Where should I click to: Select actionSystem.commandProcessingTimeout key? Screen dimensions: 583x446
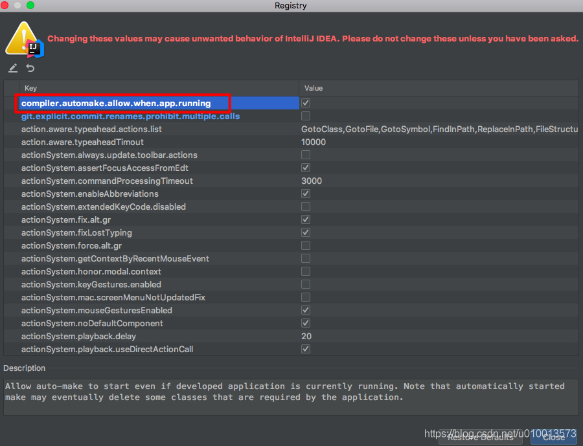(107, 181)
